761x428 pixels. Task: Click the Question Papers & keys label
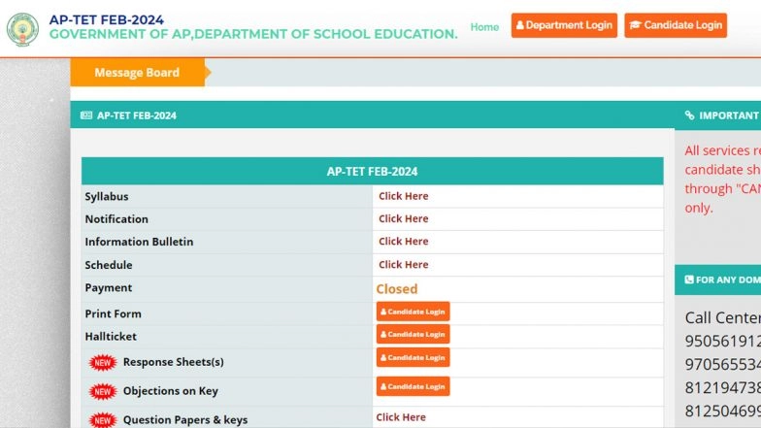185,419
